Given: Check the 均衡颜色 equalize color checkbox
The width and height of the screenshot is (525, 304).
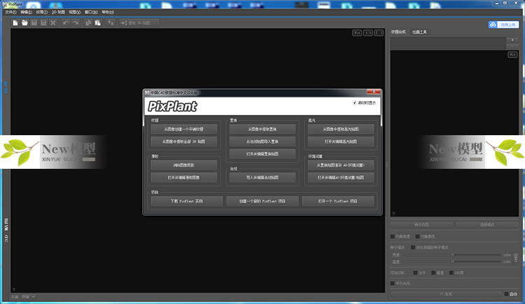Looking at the screenshot, I should 417,236.
